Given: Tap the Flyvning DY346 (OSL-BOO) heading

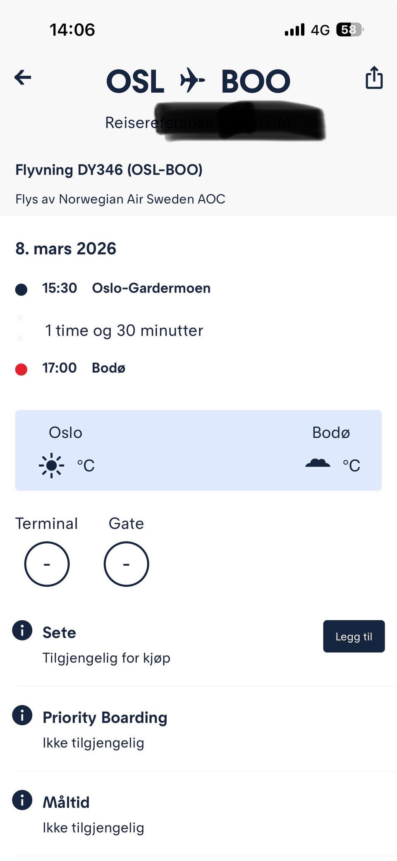Looking at the screenshot, I should coord(109,170).
